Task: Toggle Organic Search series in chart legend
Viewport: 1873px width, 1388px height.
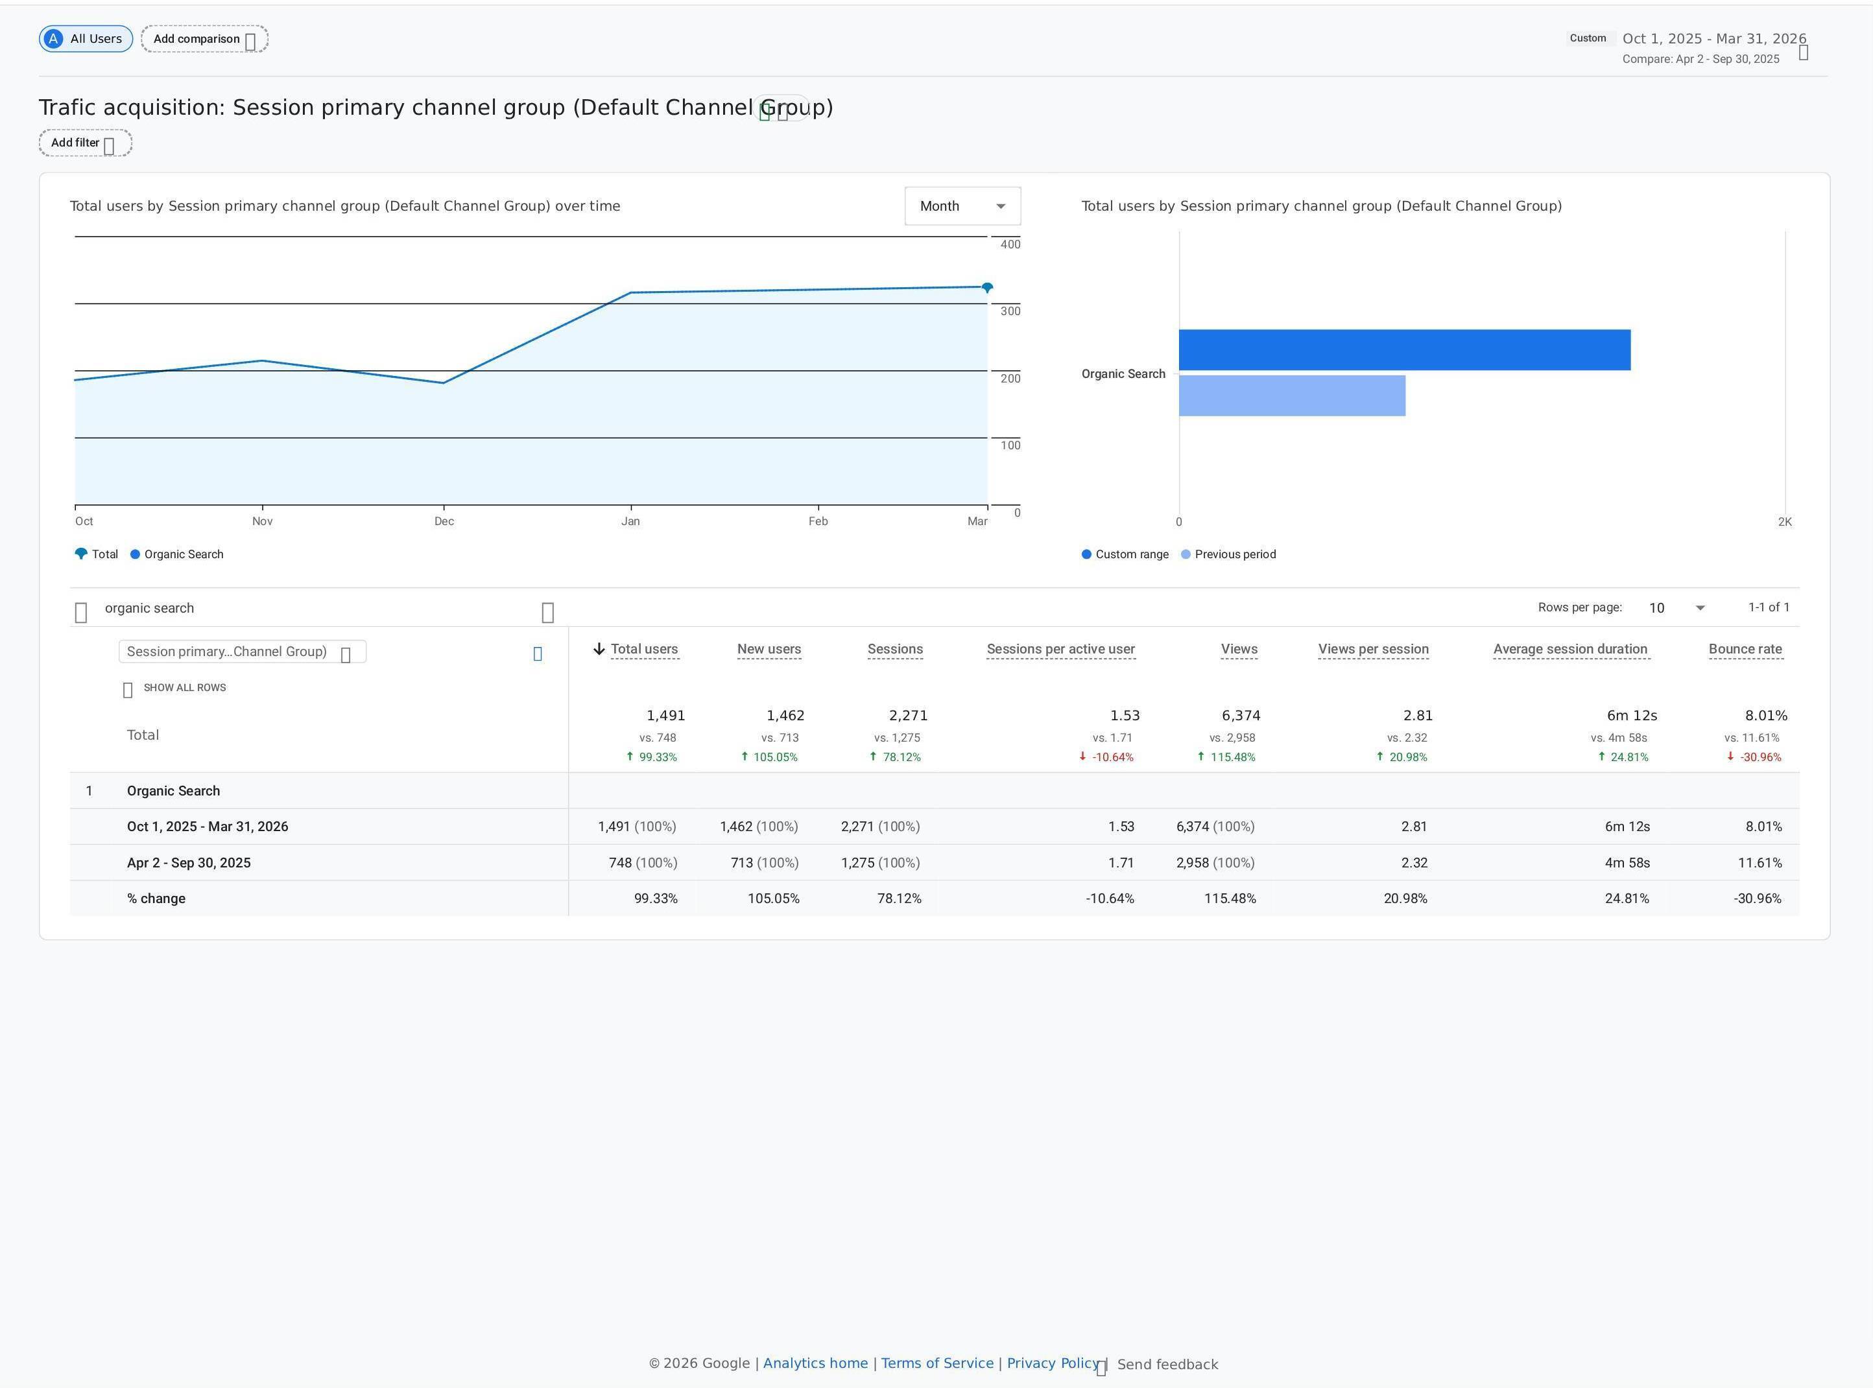Action: pyautogui.click(x=176, y=554)
